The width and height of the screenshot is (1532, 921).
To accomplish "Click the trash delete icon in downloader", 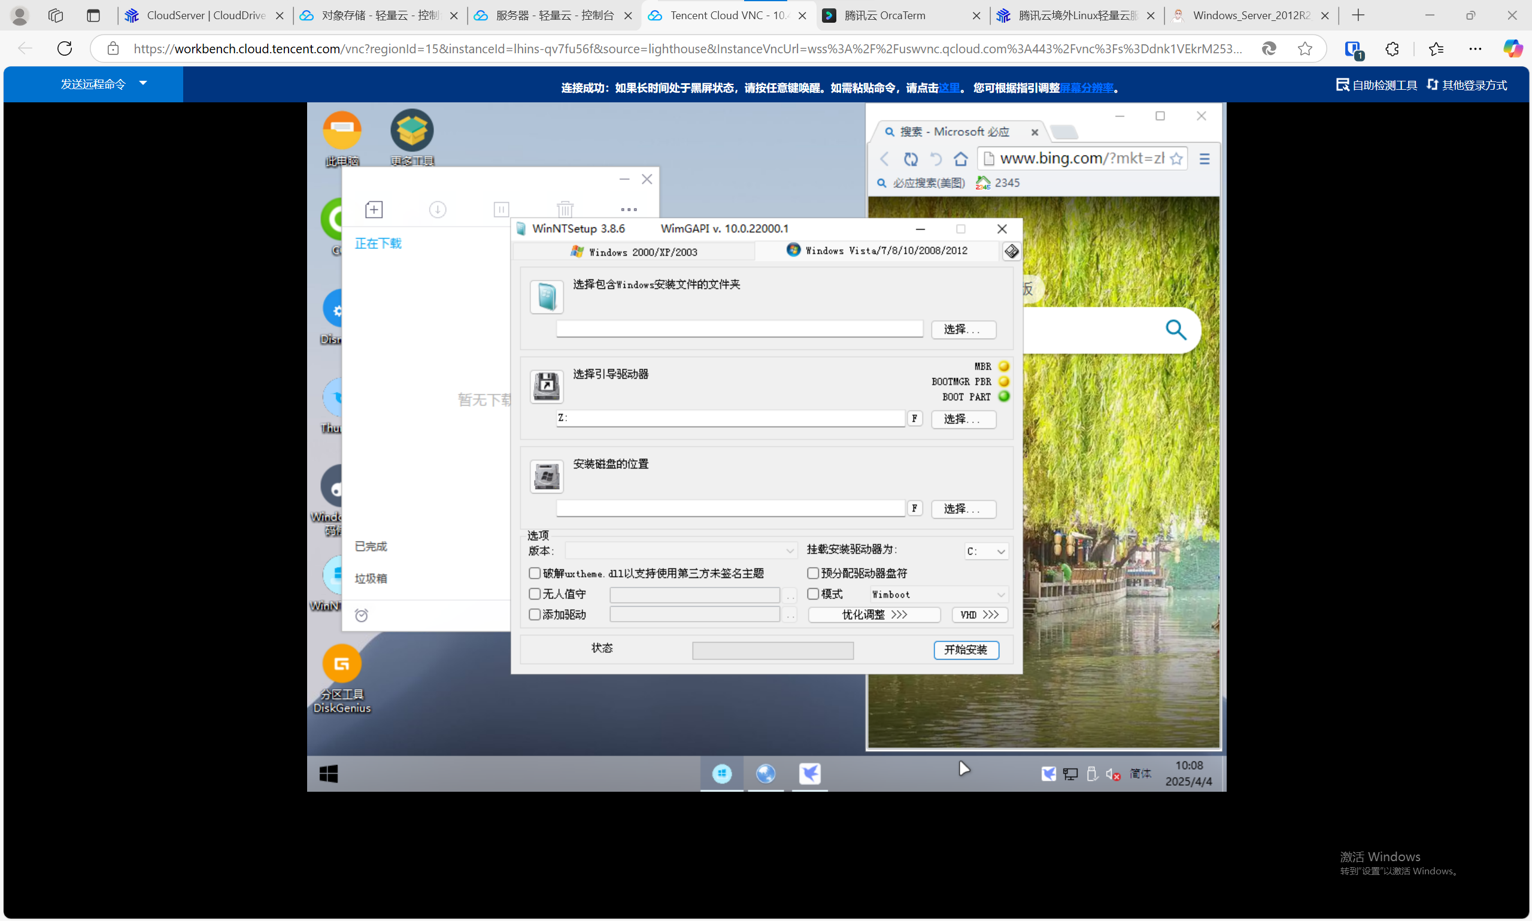I will point(565,210).
